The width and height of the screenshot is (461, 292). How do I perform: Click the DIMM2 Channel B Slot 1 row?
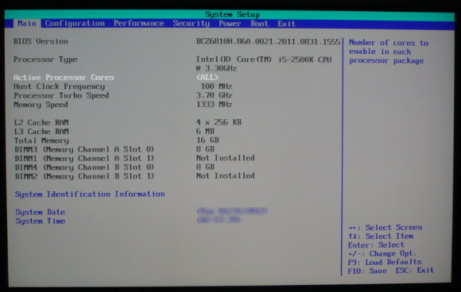[x=134, y=176]
